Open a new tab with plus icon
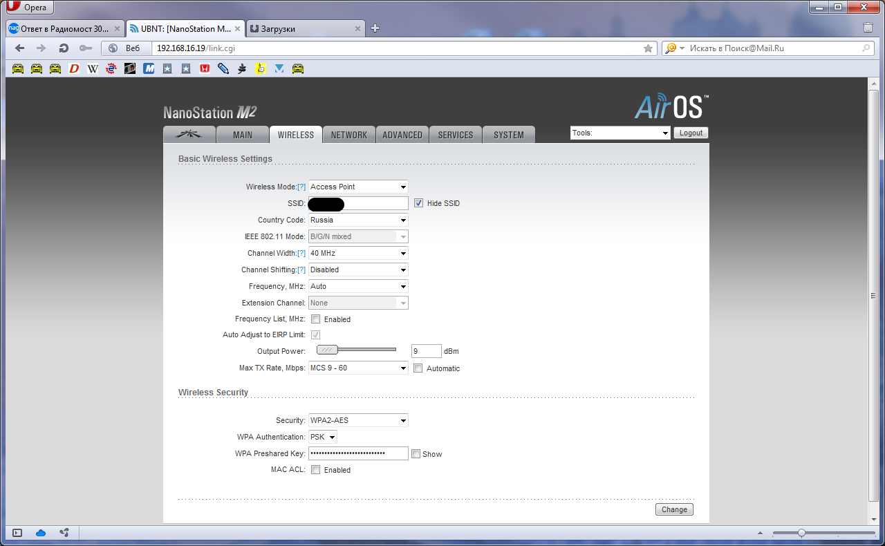The width and height of the screenshot is (885, 546). click(x=375, y=28)
